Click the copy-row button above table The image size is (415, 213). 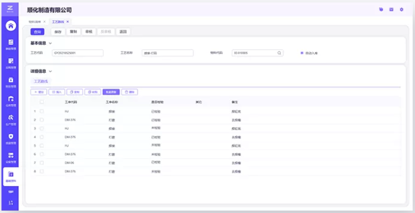point(75,92)
